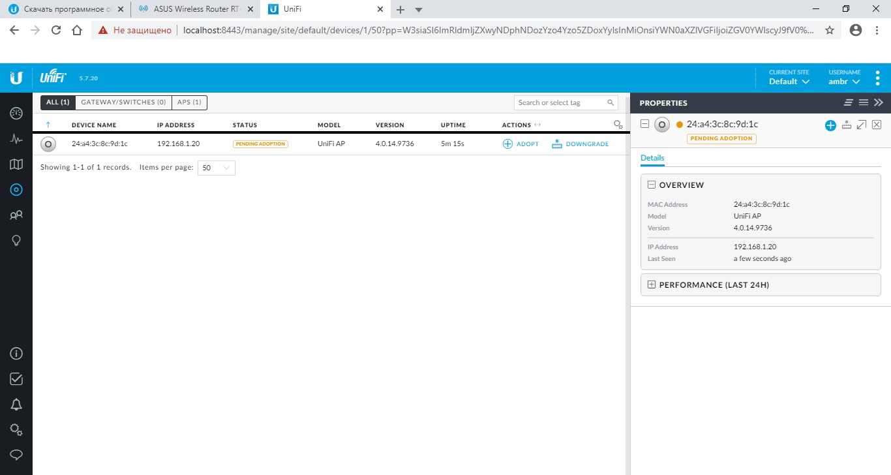This screenshot has height=475, width=891.
Task: Click the Search or select tag field
Action: click(x=560, y=102)
